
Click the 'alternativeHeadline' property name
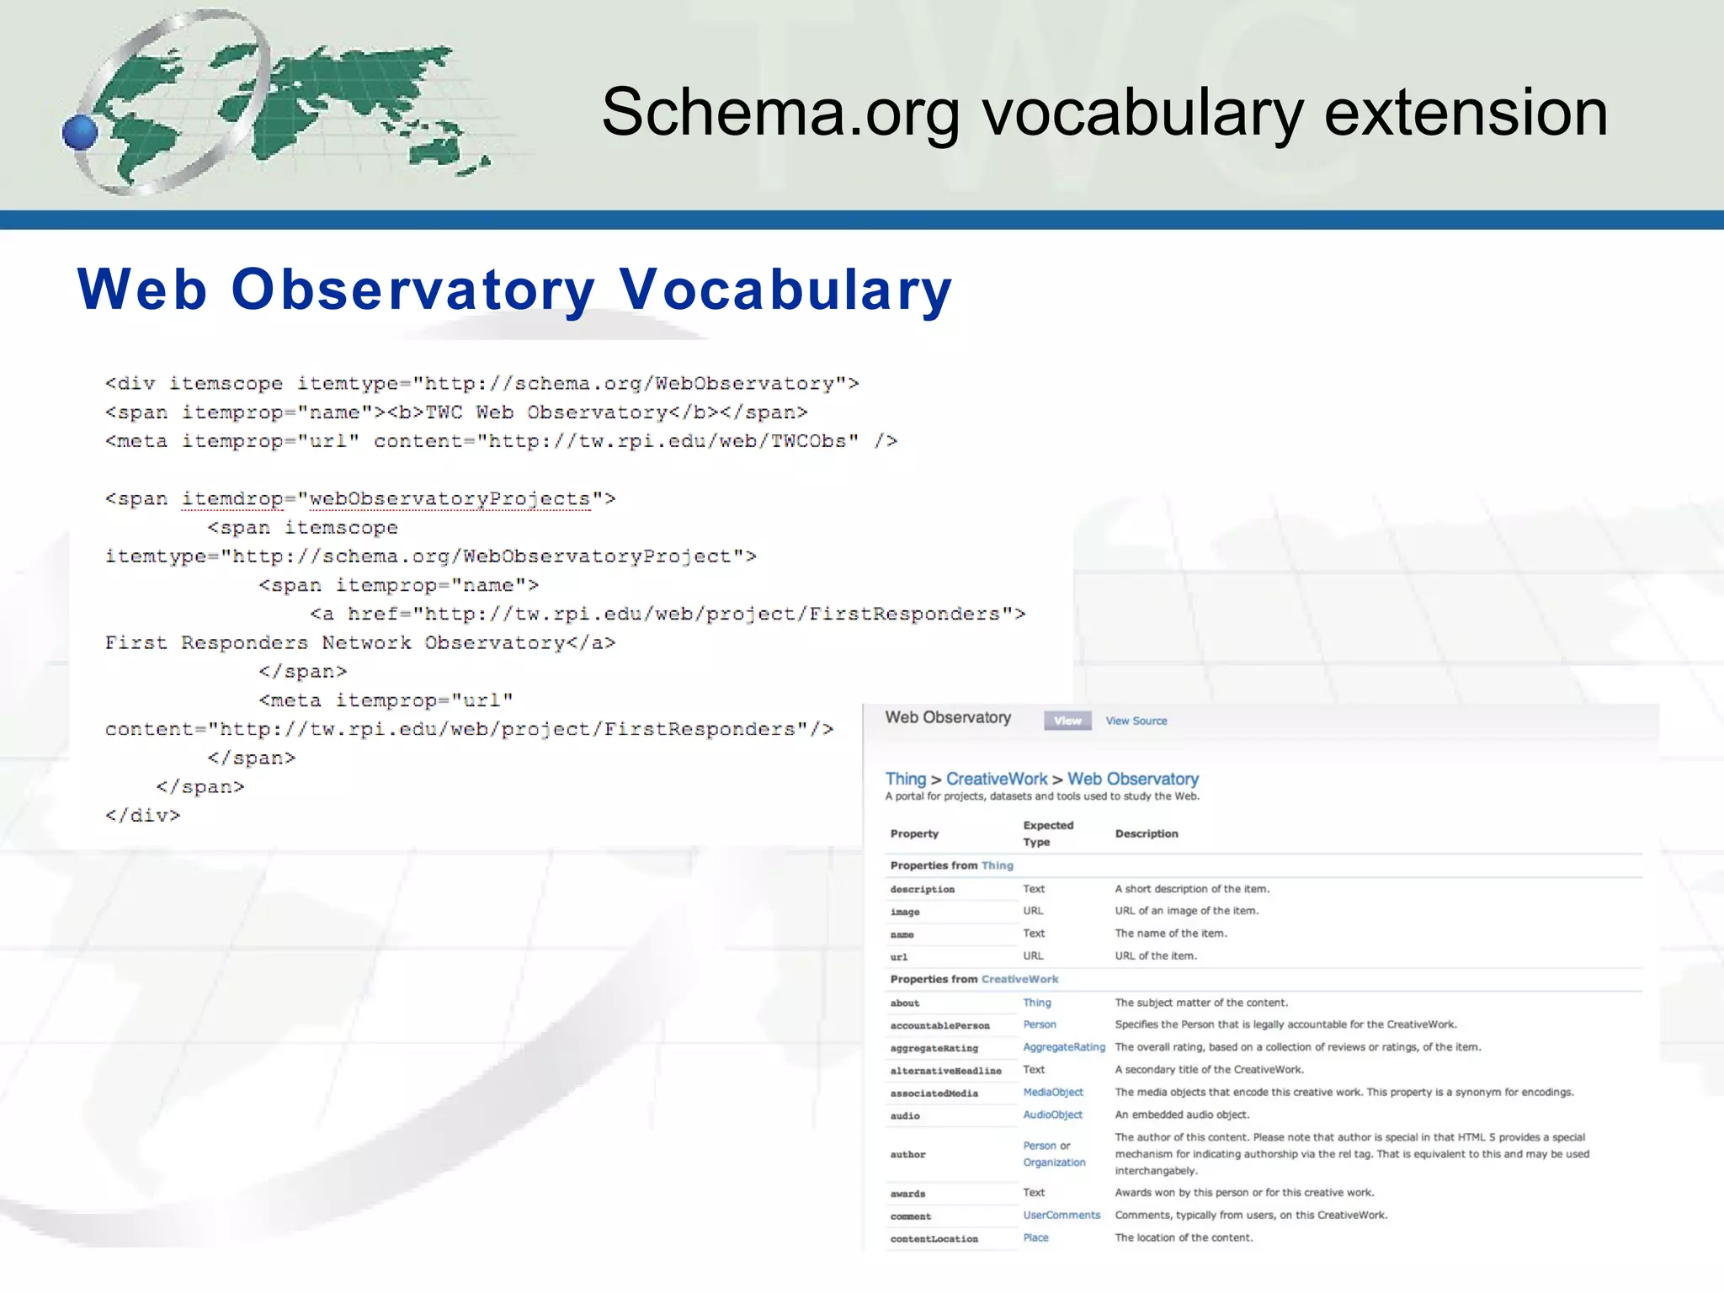coord(946,1071)
